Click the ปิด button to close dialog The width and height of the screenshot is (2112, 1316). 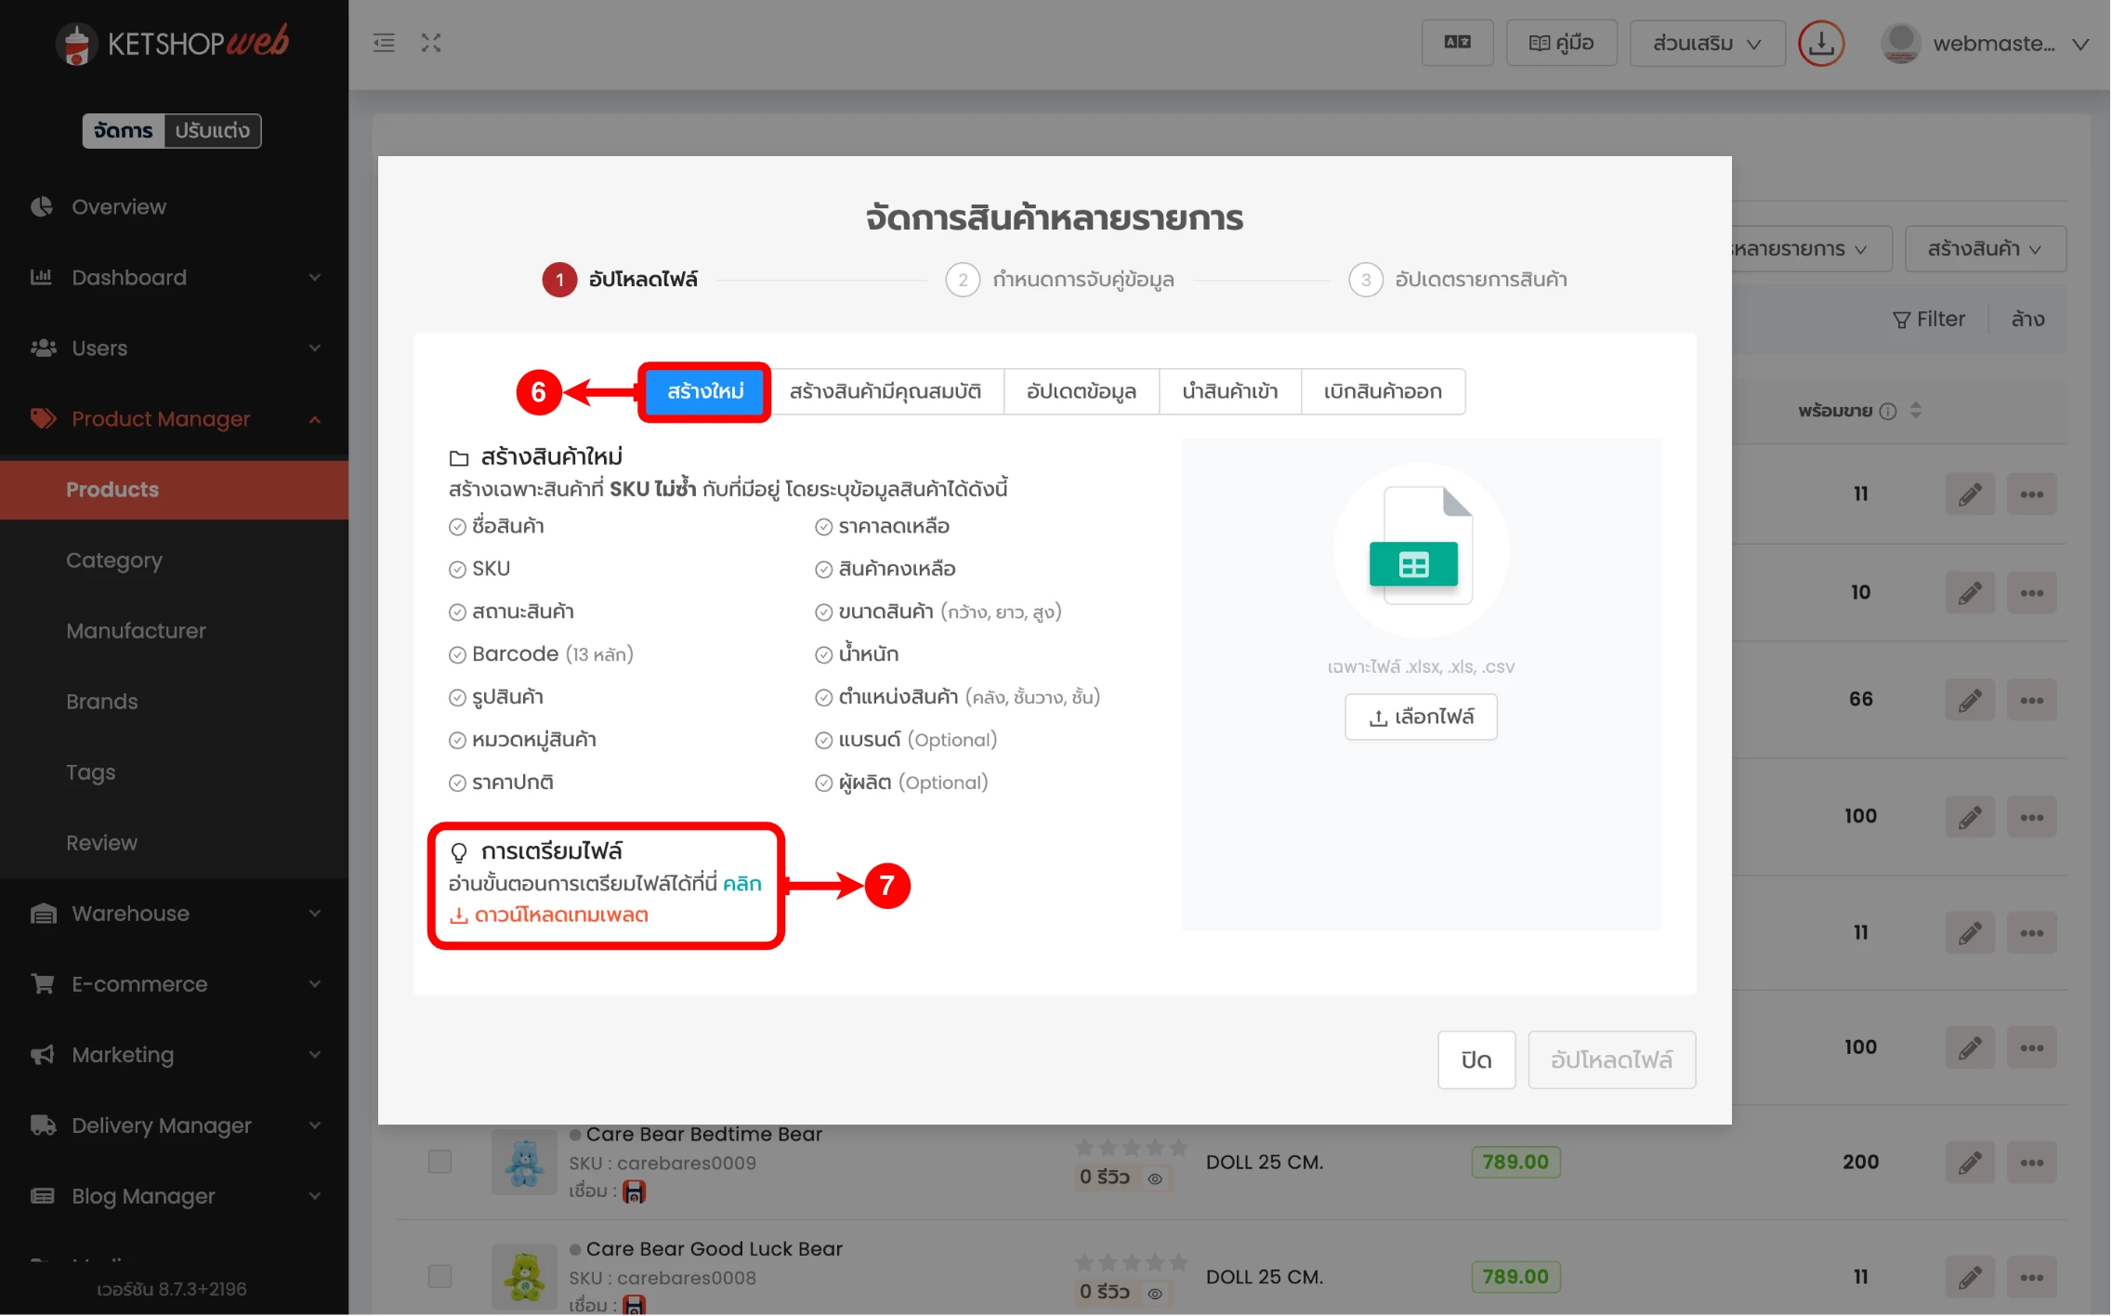[x=1476, y=1060]
